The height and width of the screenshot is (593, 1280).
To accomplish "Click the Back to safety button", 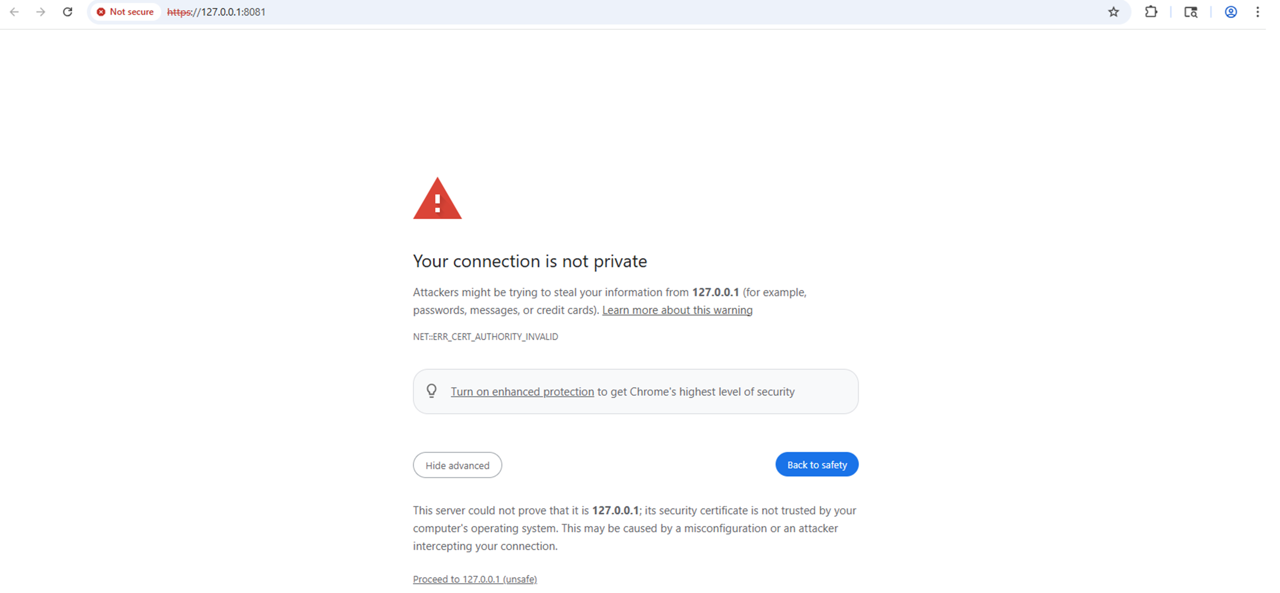I will pos(816,464).
